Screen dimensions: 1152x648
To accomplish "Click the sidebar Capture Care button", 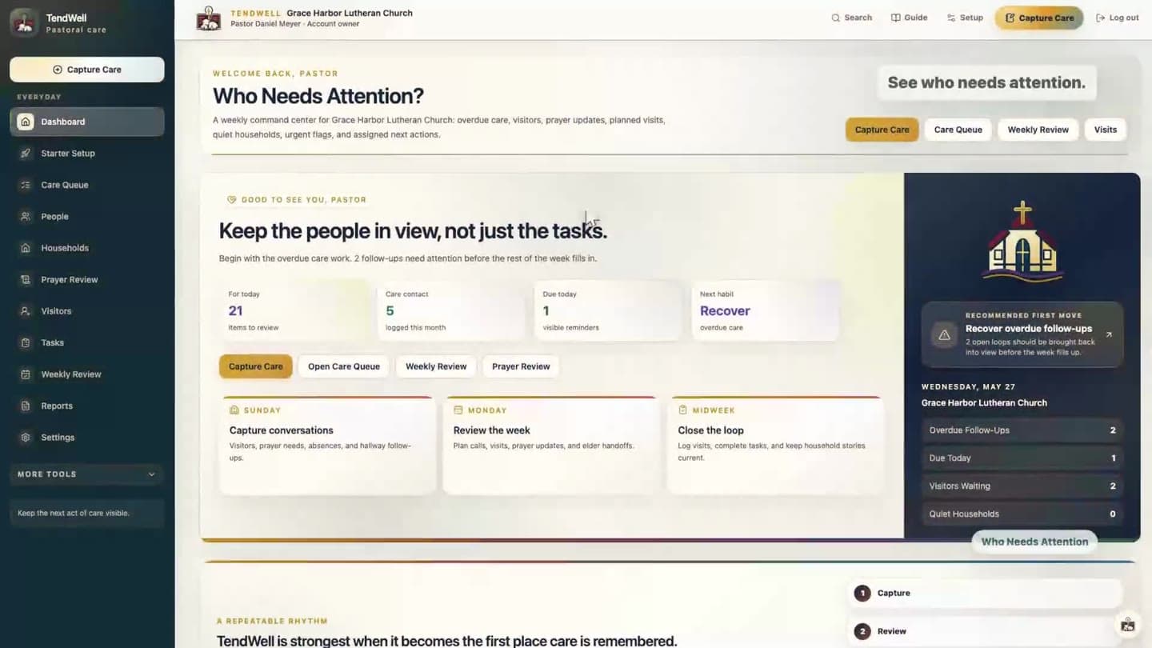I will pyautogui.click(x=87, y=70).
